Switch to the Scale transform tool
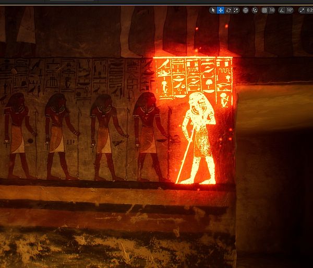The image size is (313, 268). tap(236, 10)
